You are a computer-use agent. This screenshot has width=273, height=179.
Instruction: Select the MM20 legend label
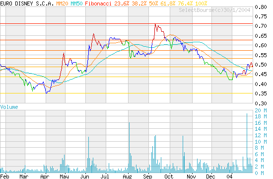[x=62, y=3]
